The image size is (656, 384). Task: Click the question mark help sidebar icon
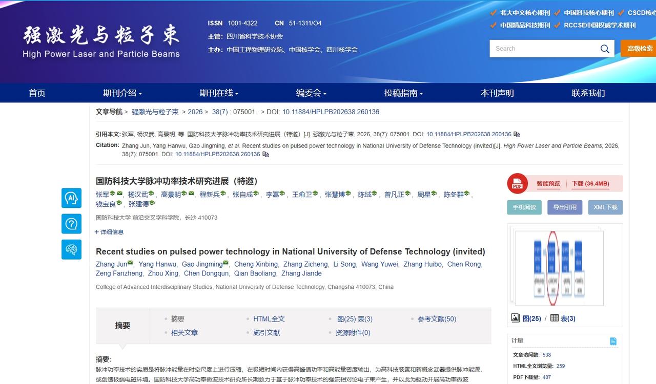(71, 224)
